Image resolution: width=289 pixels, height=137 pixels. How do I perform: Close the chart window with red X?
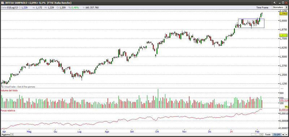click(286, 3)
